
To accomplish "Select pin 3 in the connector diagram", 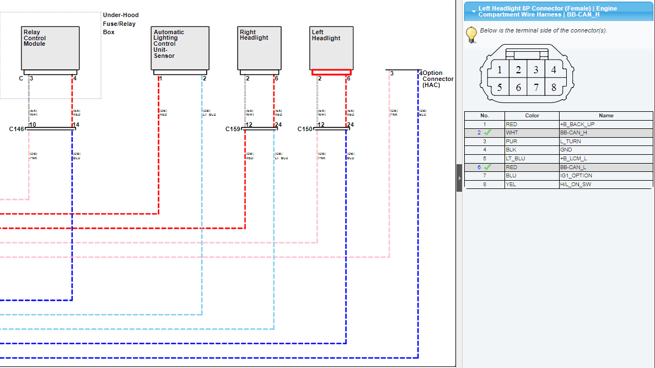I will [x=536, y=69].
